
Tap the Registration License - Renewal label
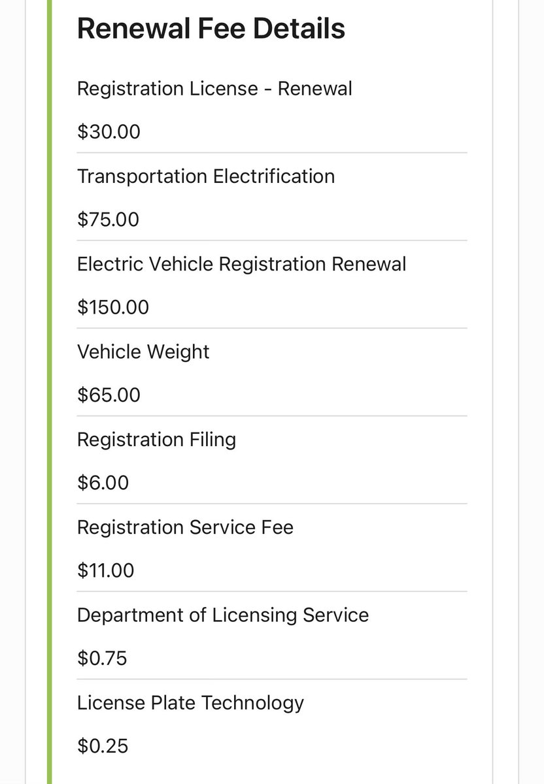(214, 88)
